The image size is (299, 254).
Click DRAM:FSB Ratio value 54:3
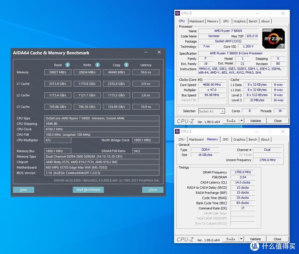coord(146,151)
